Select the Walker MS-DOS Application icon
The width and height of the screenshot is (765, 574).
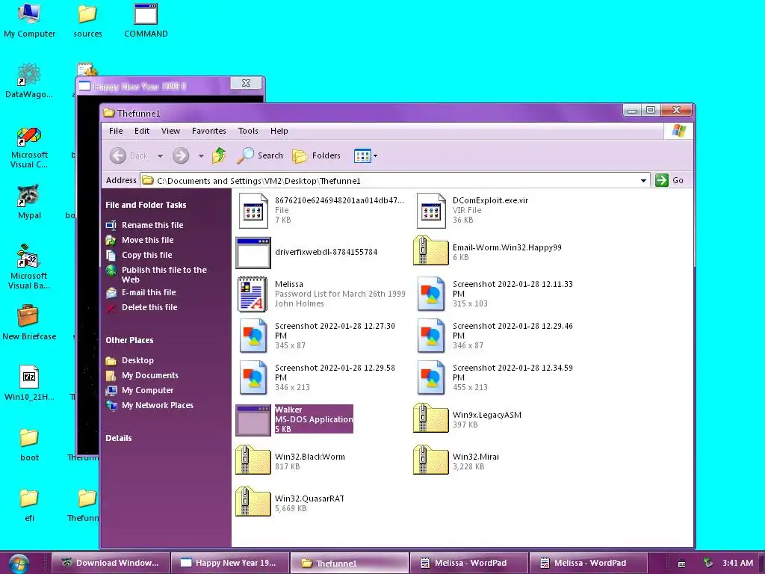pyautogui.click(x=253, y=420)
